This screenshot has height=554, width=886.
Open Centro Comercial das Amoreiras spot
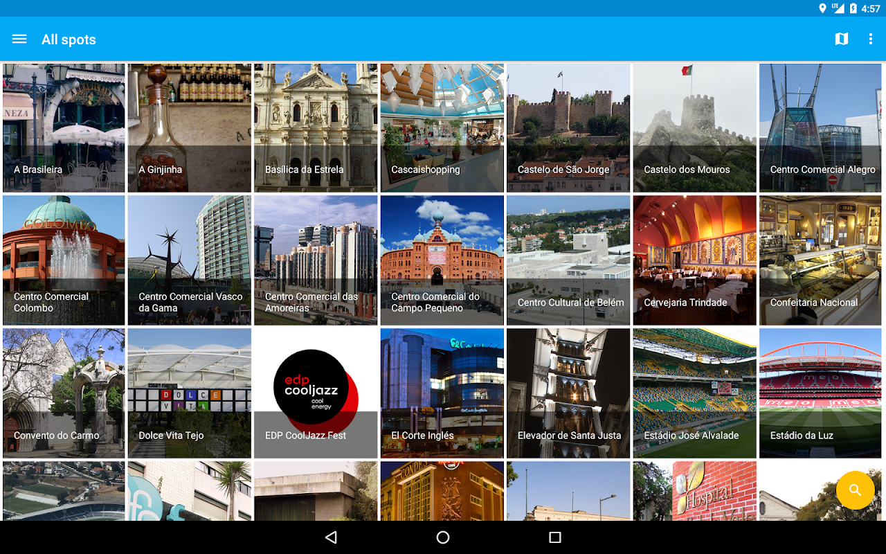coord(316,260)
